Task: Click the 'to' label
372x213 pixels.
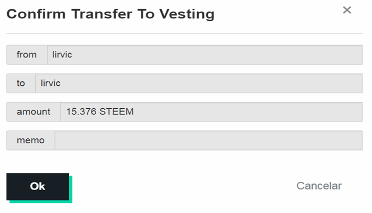Action: [x=21, y=83]
